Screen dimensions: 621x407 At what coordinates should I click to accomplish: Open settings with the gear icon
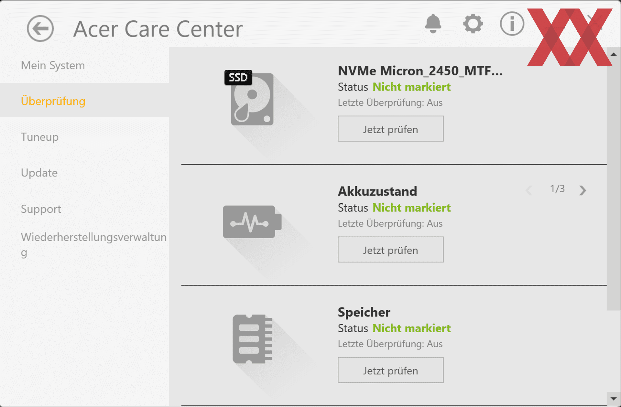[473, 24]
